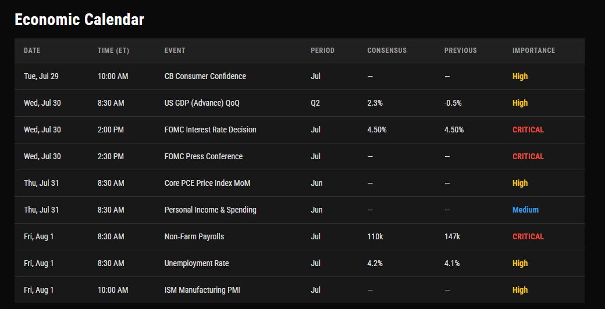The image size is (605, 309).
Task: Click Thu, Jul 31 date in Core PCE row
Action: [x=41, y=183]
